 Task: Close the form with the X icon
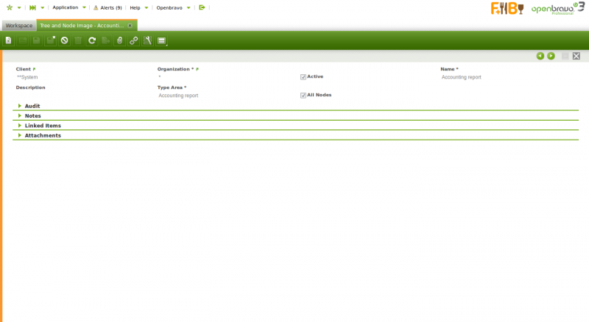pos(576,56)
